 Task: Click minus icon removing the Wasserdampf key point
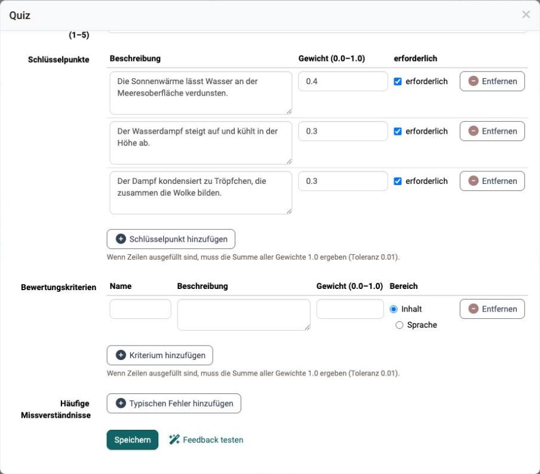[x=473, y=131]
